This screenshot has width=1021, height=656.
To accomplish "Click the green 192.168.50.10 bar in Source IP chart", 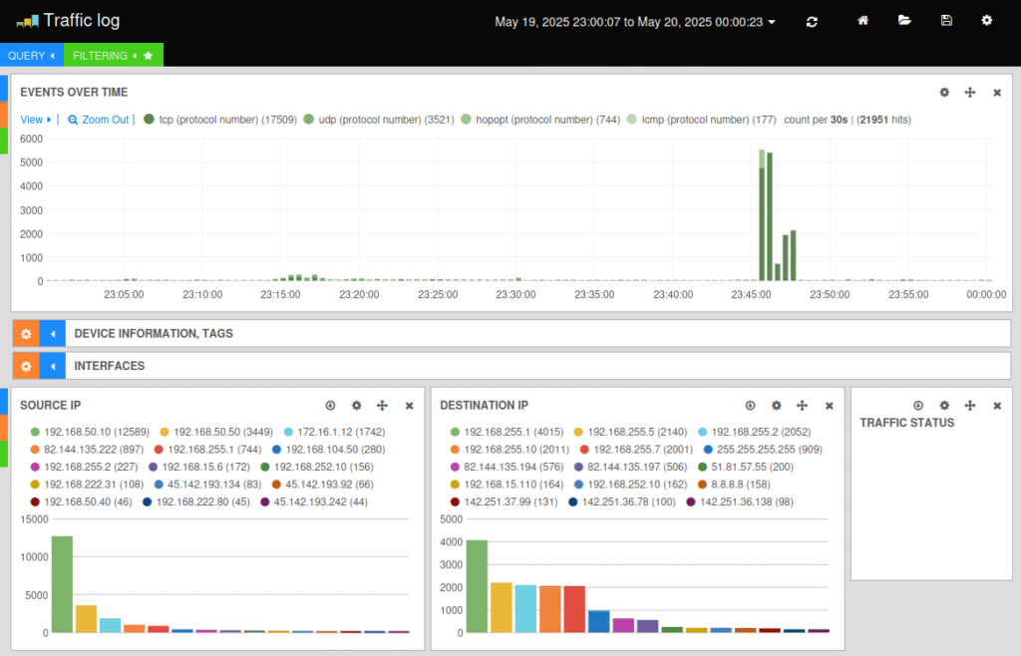I will tap(62, 584).
